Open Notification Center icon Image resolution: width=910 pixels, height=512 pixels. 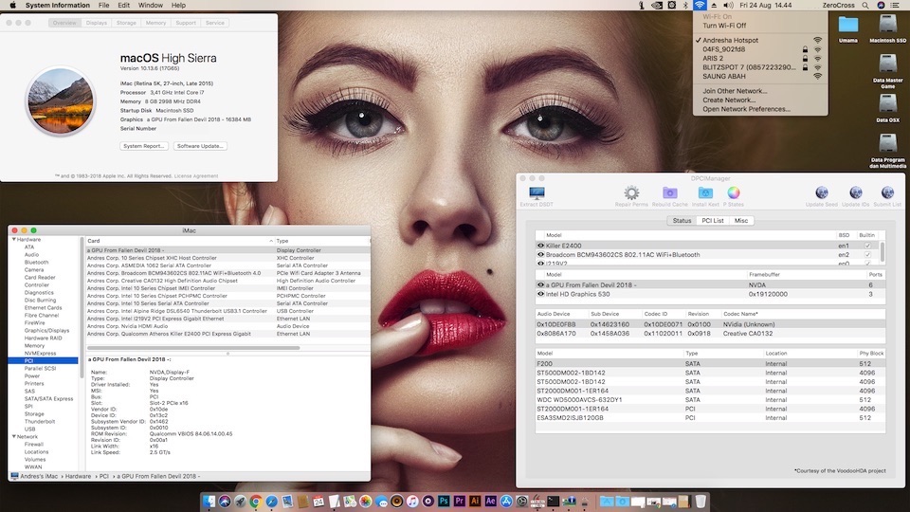895,6
